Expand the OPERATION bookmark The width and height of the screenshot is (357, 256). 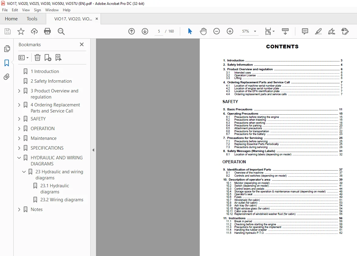coord(19,128)
